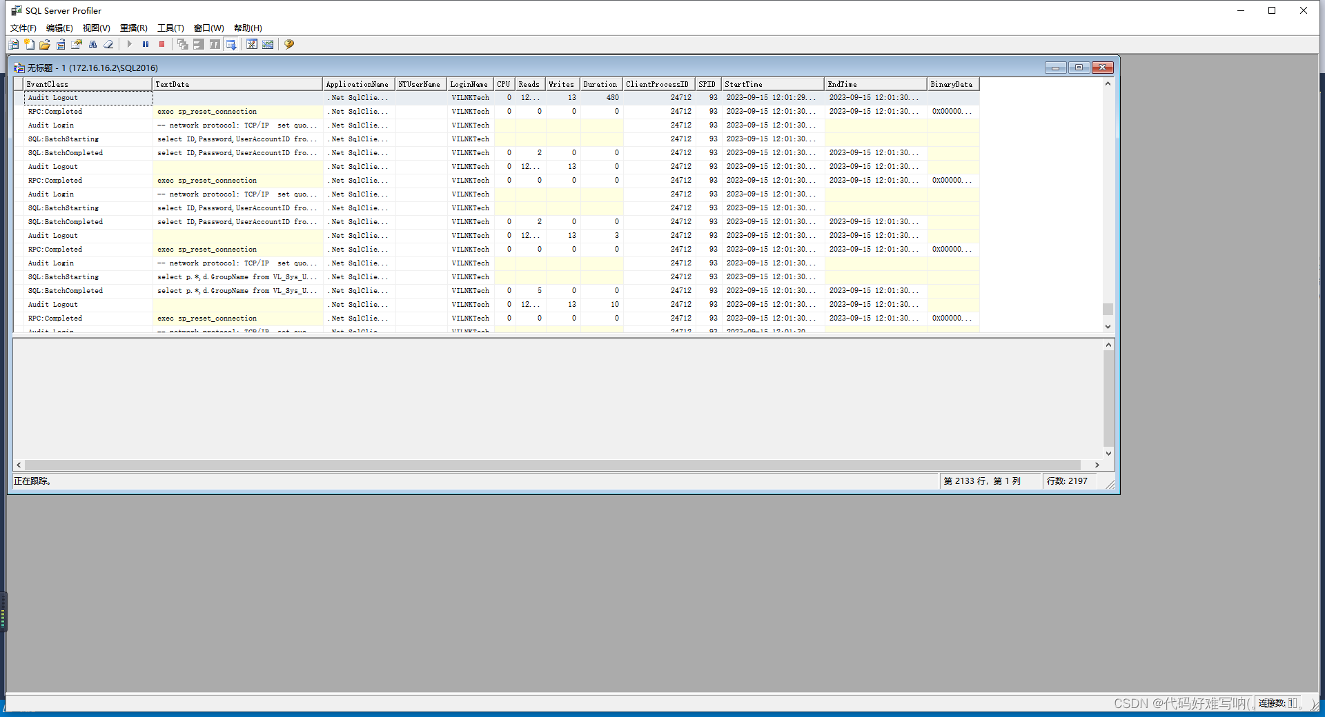Pause the running trace
Screen dimensions: 1325x717
coord(146,44)
